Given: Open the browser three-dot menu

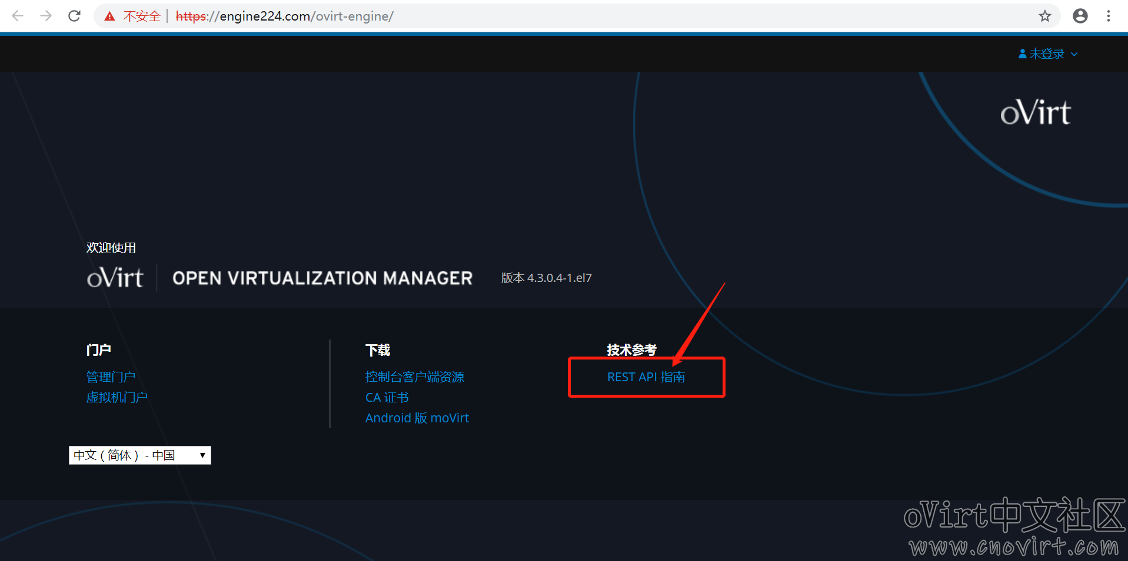Looking at the screenshot, I should 1109,16.
